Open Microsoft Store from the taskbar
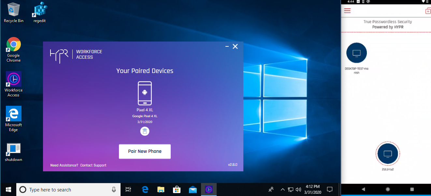This screenshot has width=431, height=196. point(177,190)
